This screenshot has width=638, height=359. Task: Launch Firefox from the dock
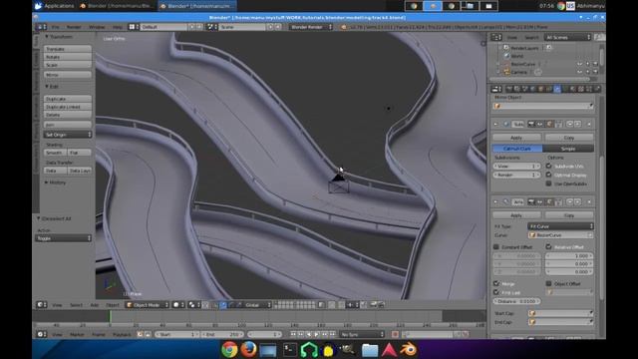[248, 350]
